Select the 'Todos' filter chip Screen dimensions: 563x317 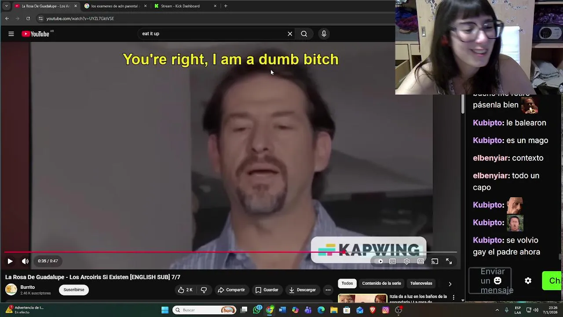click(x=347, y=284)
